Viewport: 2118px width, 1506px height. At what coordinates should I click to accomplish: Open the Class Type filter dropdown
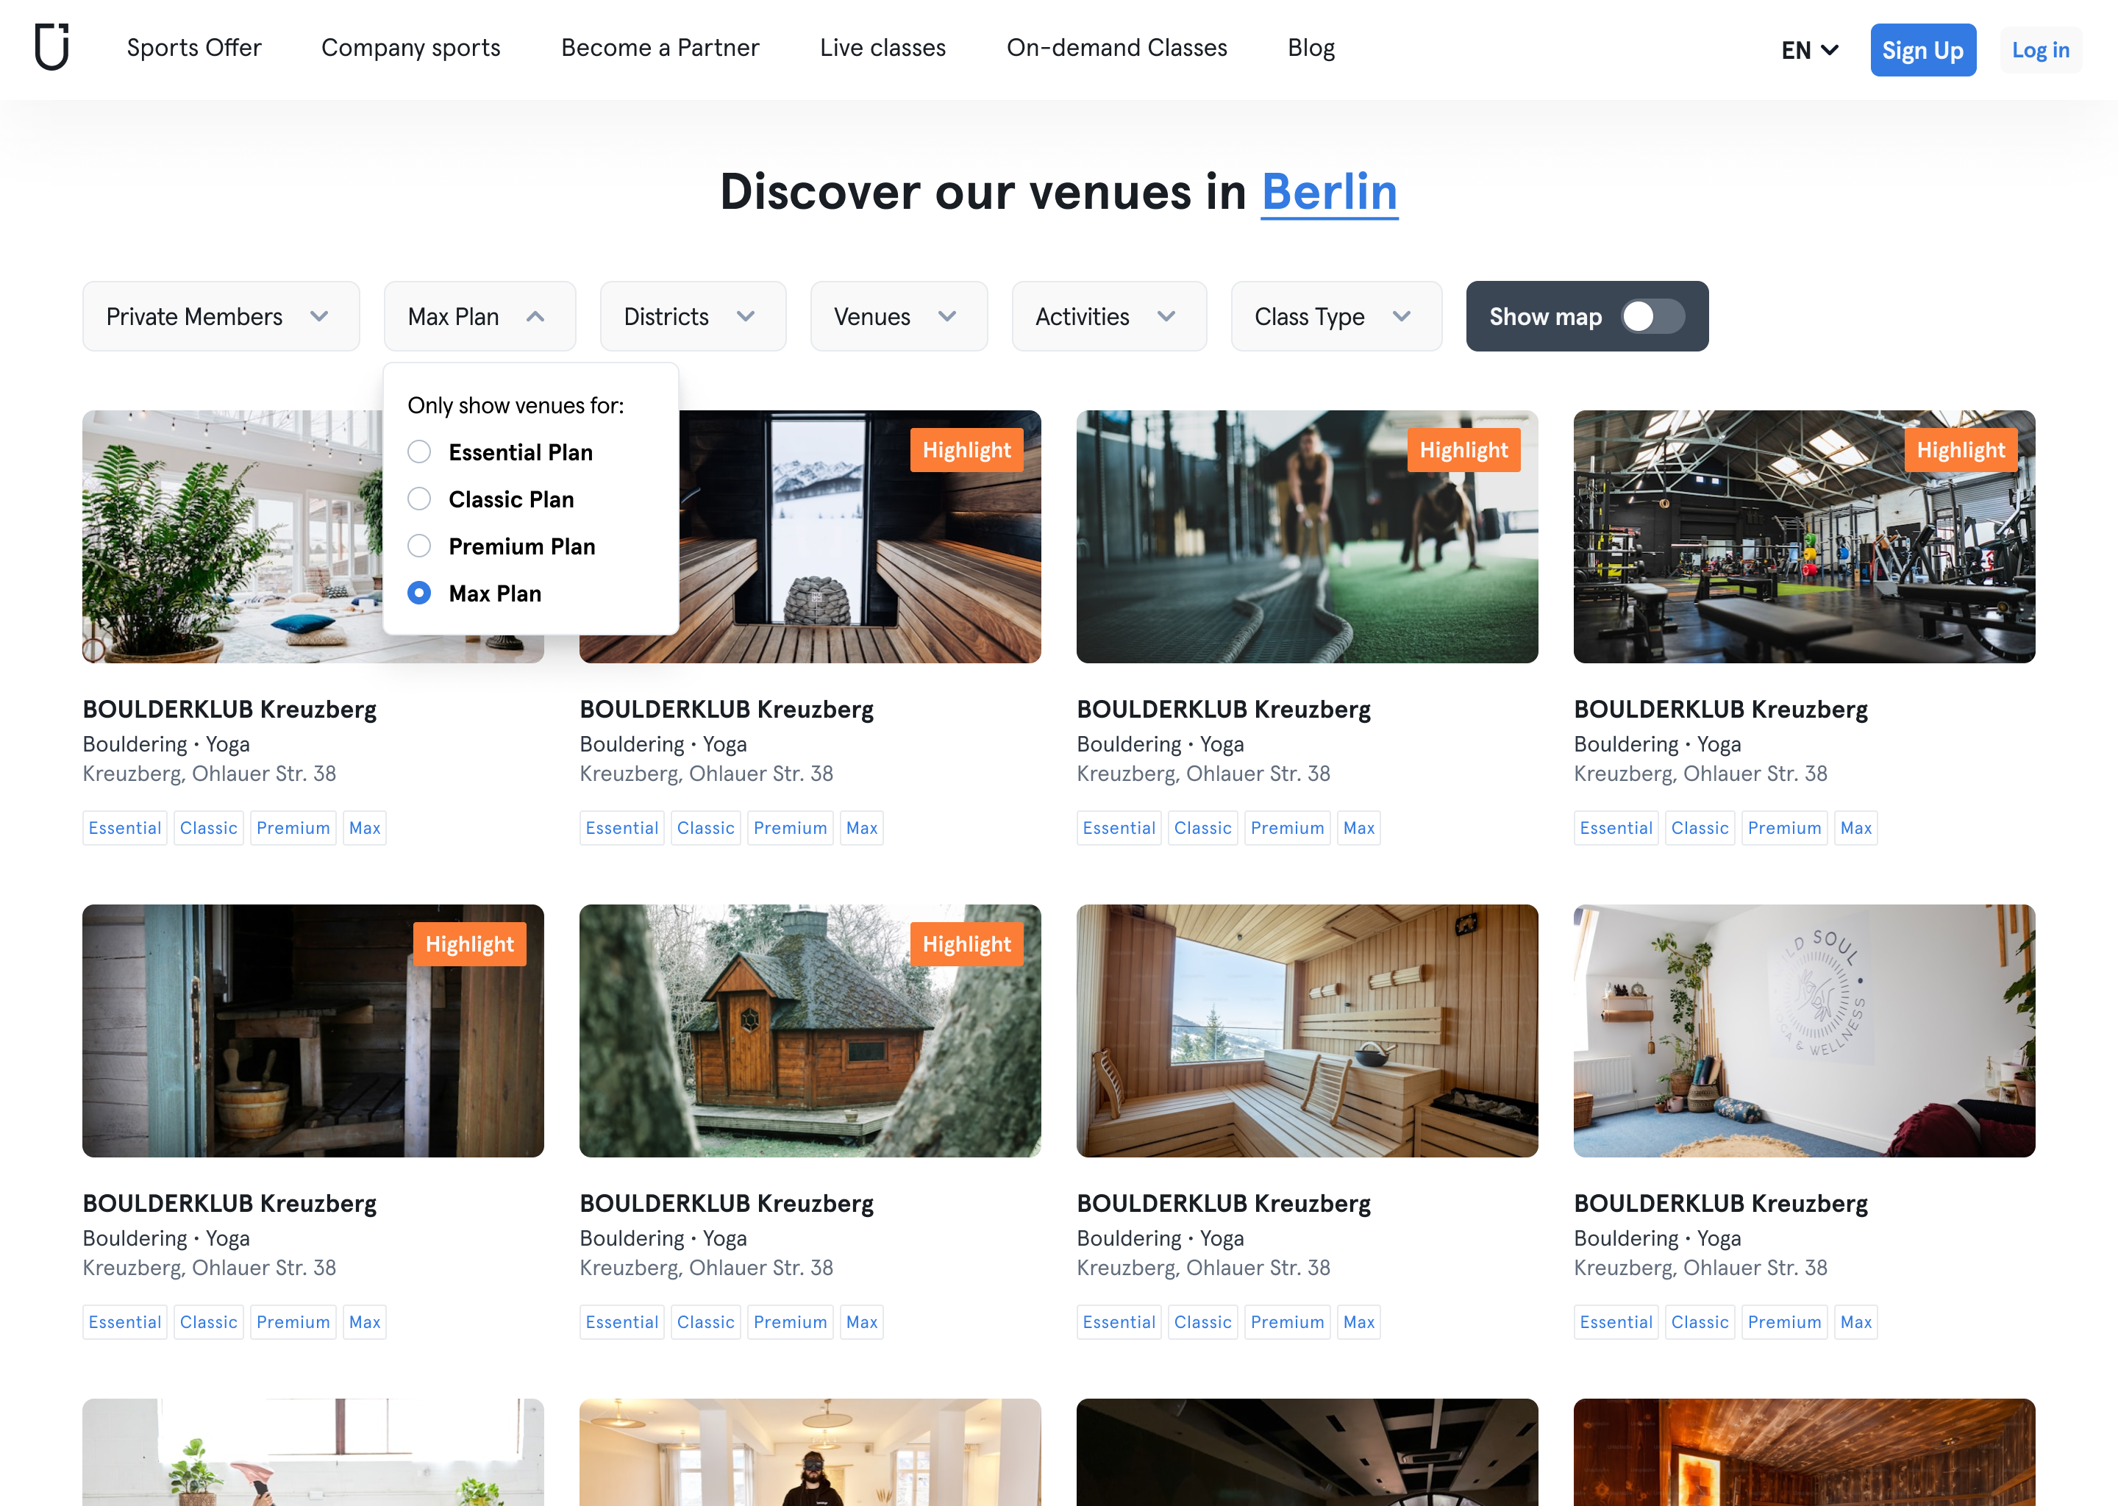click(1336, 316)
